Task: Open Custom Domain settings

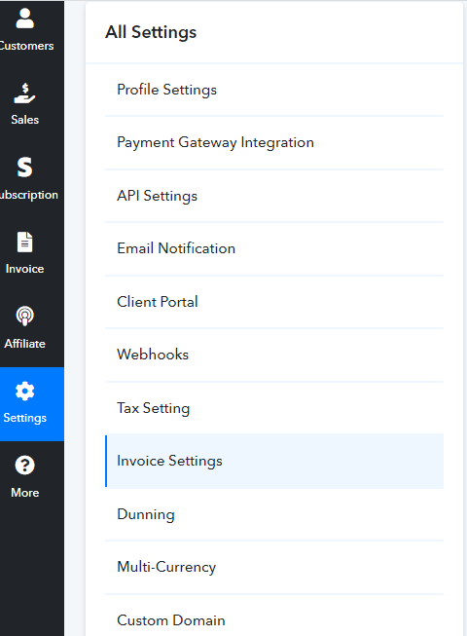Action: [x=274, y=620]
